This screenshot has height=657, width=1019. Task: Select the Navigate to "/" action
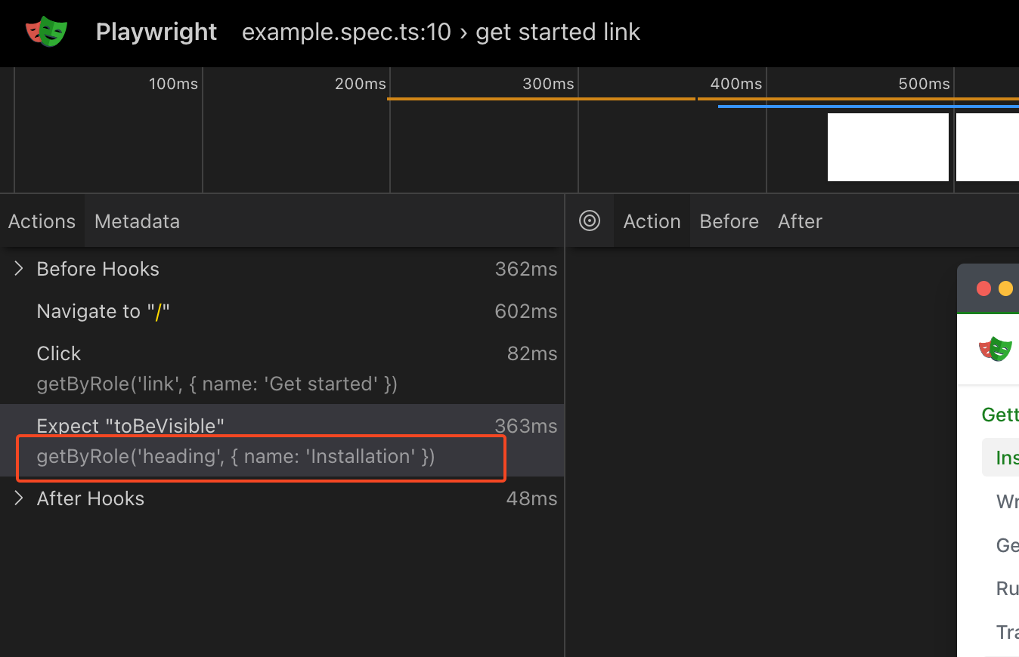[x=282, y=311]
